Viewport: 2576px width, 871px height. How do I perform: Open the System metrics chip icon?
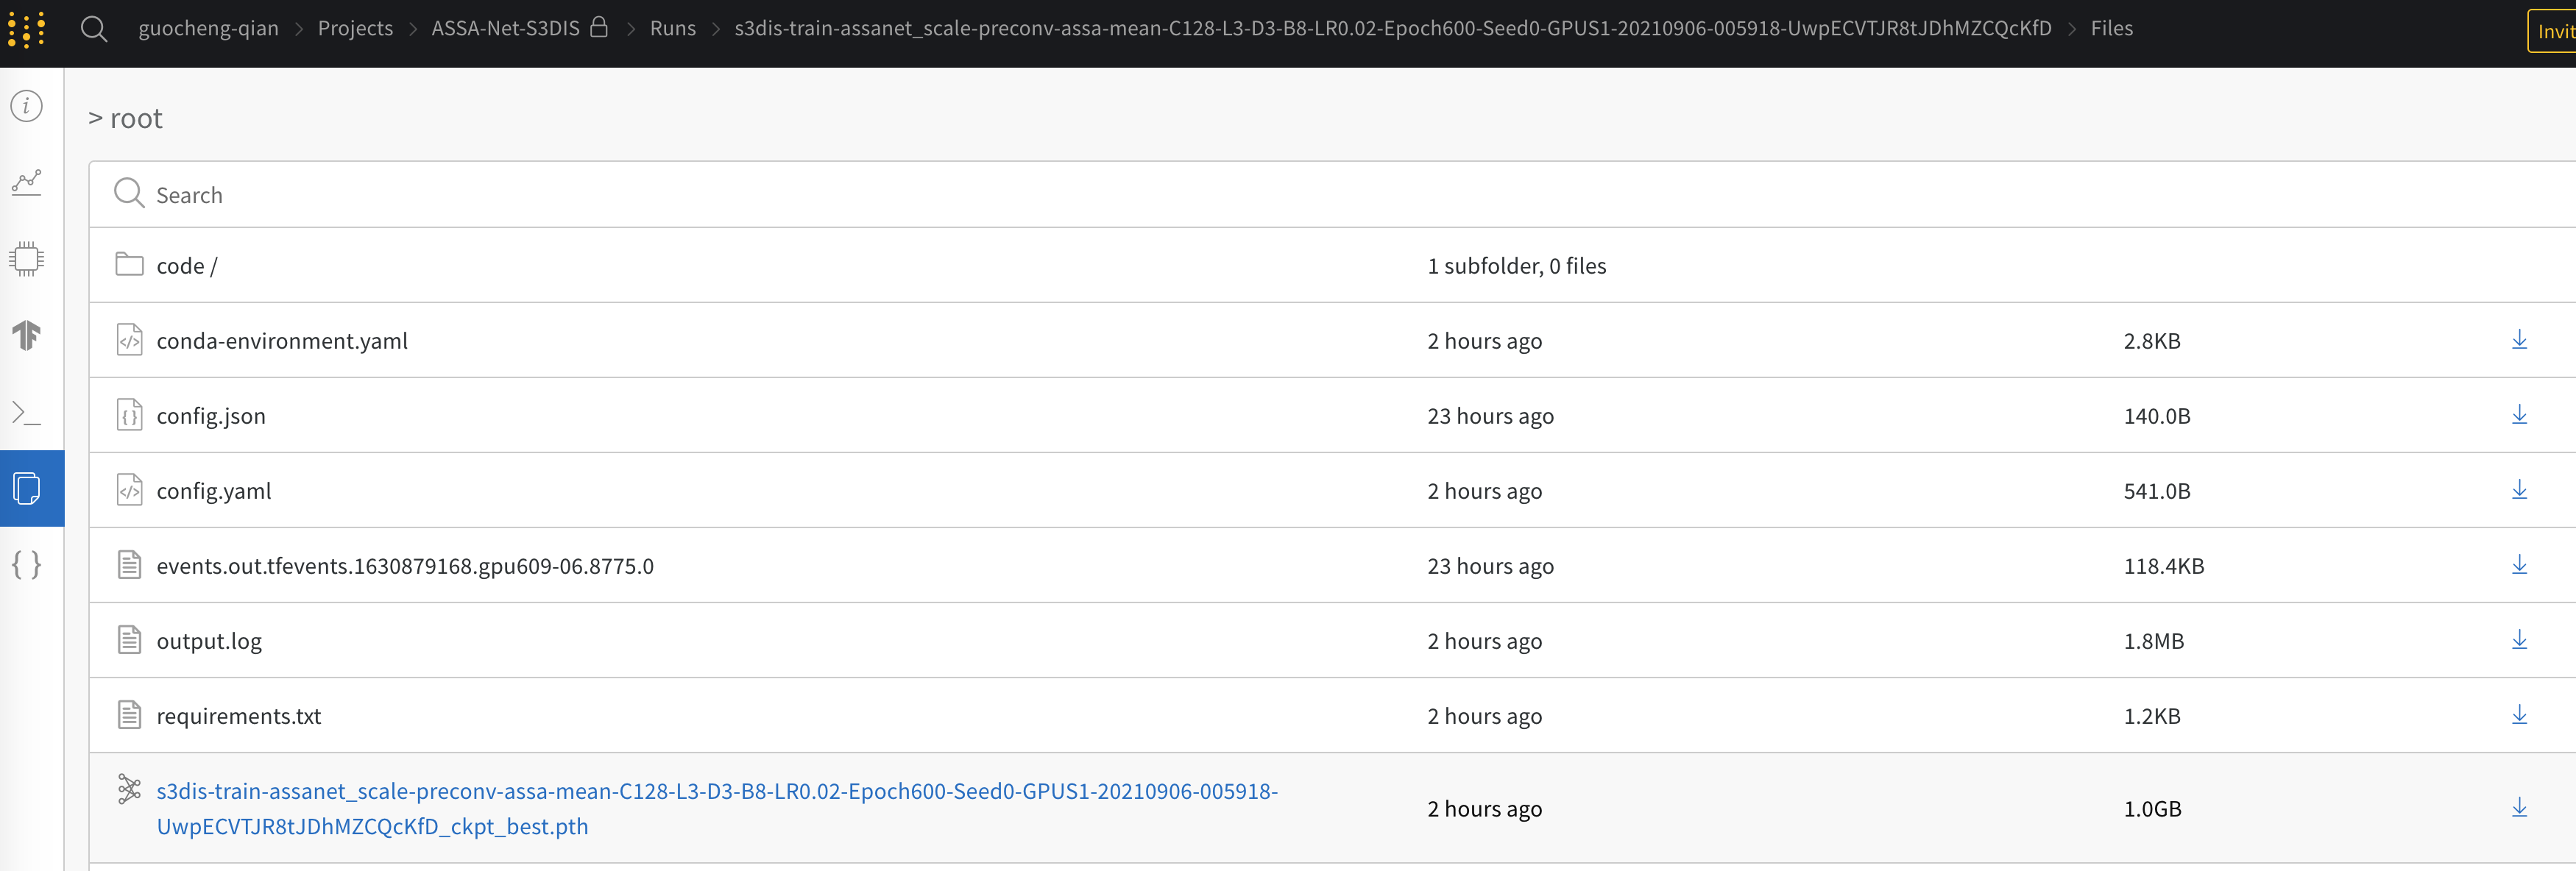coord(27,259)
